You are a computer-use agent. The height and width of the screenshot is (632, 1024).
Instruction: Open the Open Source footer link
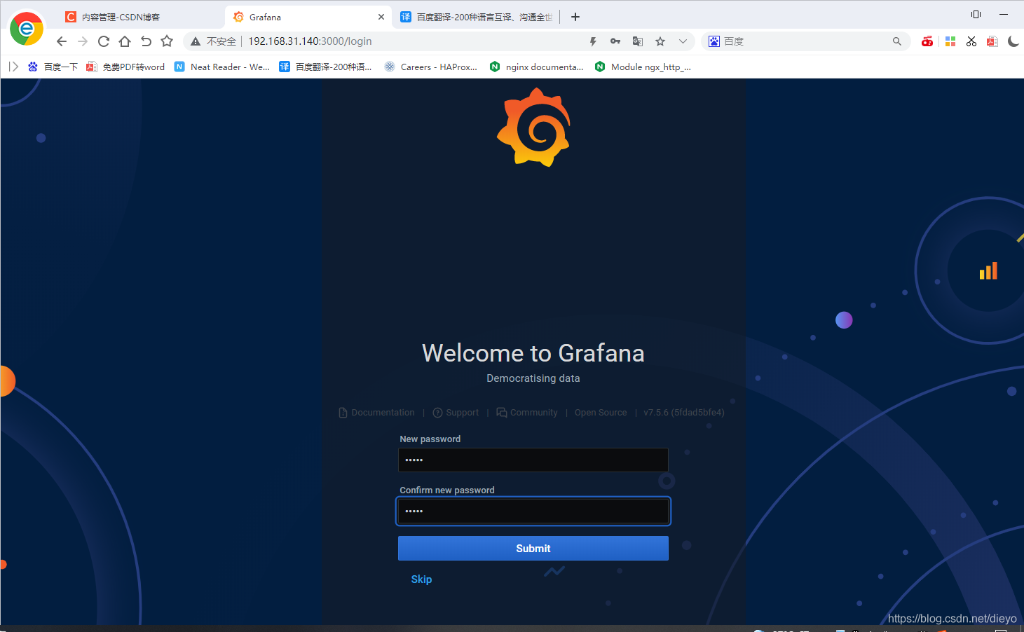tap(601, 413)
